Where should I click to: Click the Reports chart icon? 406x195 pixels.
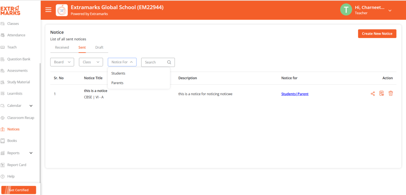3,153
